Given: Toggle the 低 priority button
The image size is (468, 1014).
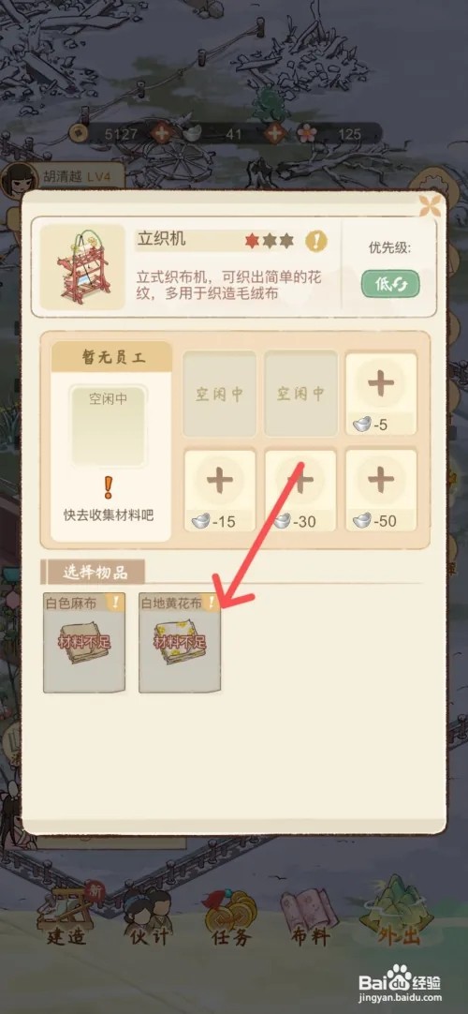Looking at the screenshot, I should 390,284.
